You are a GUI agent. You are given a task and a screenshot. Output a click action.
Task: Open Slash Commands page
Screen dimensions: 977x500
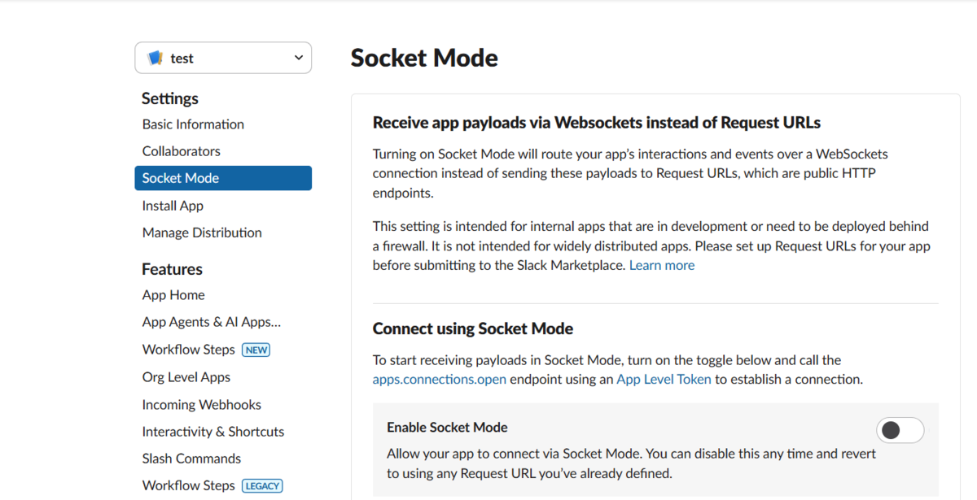point(191,459)
